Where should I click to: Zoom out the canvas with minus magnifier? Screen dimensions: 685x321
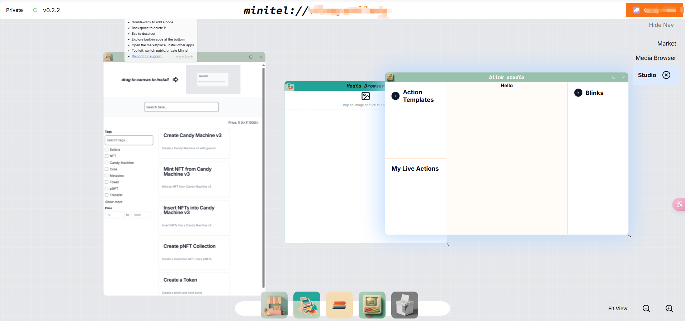coord(646,308)
